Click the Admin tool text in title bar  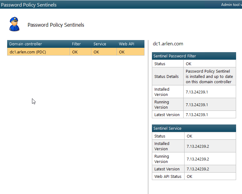click(231, 5)
